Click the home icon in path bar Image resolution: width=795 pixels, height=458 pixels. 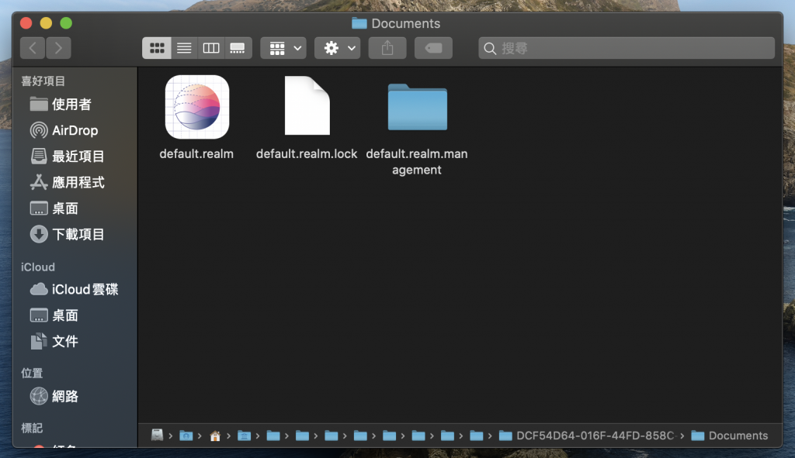coord(215,436)
